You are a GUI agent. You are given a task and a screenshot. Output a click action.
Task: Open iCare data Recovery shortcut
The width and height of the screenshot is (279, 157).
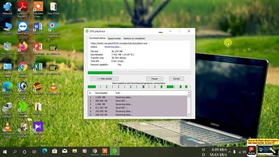click(x=23, y=130)
